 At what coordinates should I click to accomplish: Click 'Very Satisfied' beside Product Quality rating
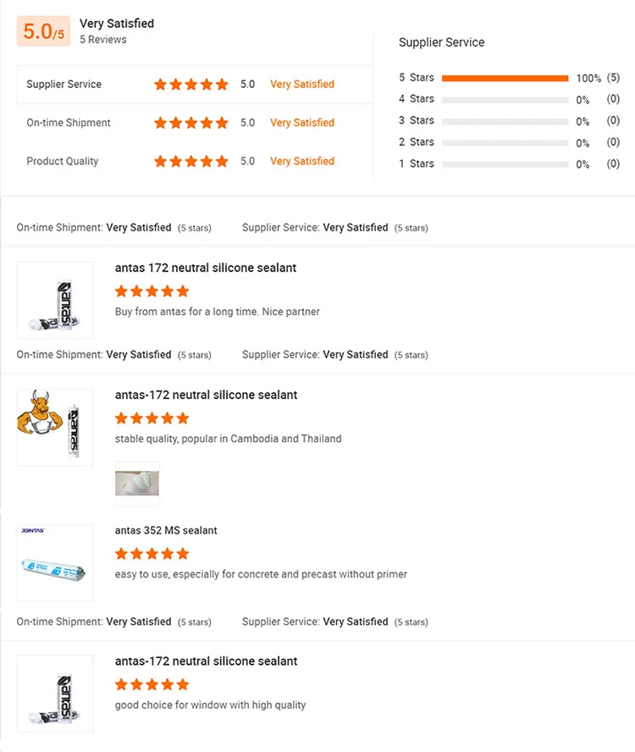(302, 161)
